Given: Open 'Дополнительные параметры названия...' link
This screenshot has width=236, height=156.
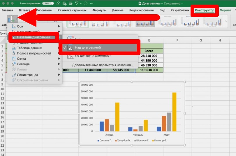Looking at the screenshot, I should click(103, 65).
